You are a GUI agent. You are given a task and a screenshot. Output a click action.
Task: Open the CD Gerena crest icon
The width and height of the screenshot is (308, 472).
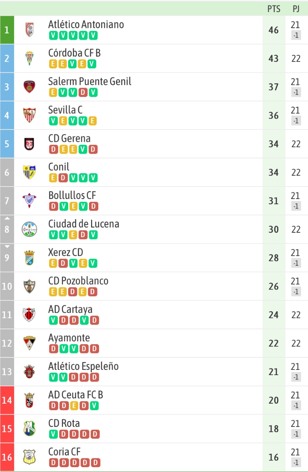(x=29, y=144)
